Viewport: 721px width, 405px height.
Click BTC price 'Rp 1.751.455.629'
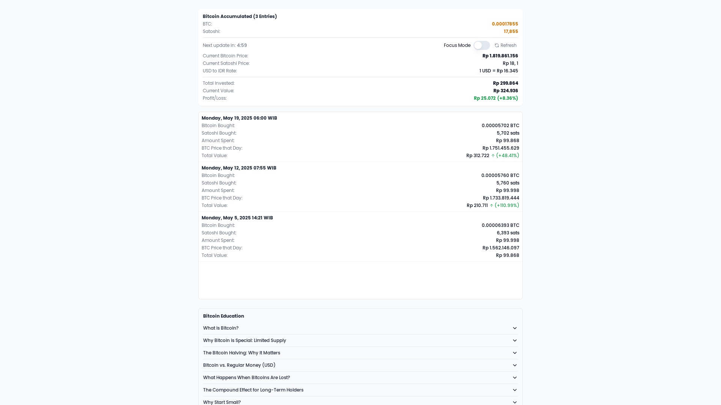pos(501,148)
